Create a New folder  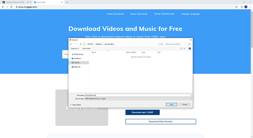point(87,48)
